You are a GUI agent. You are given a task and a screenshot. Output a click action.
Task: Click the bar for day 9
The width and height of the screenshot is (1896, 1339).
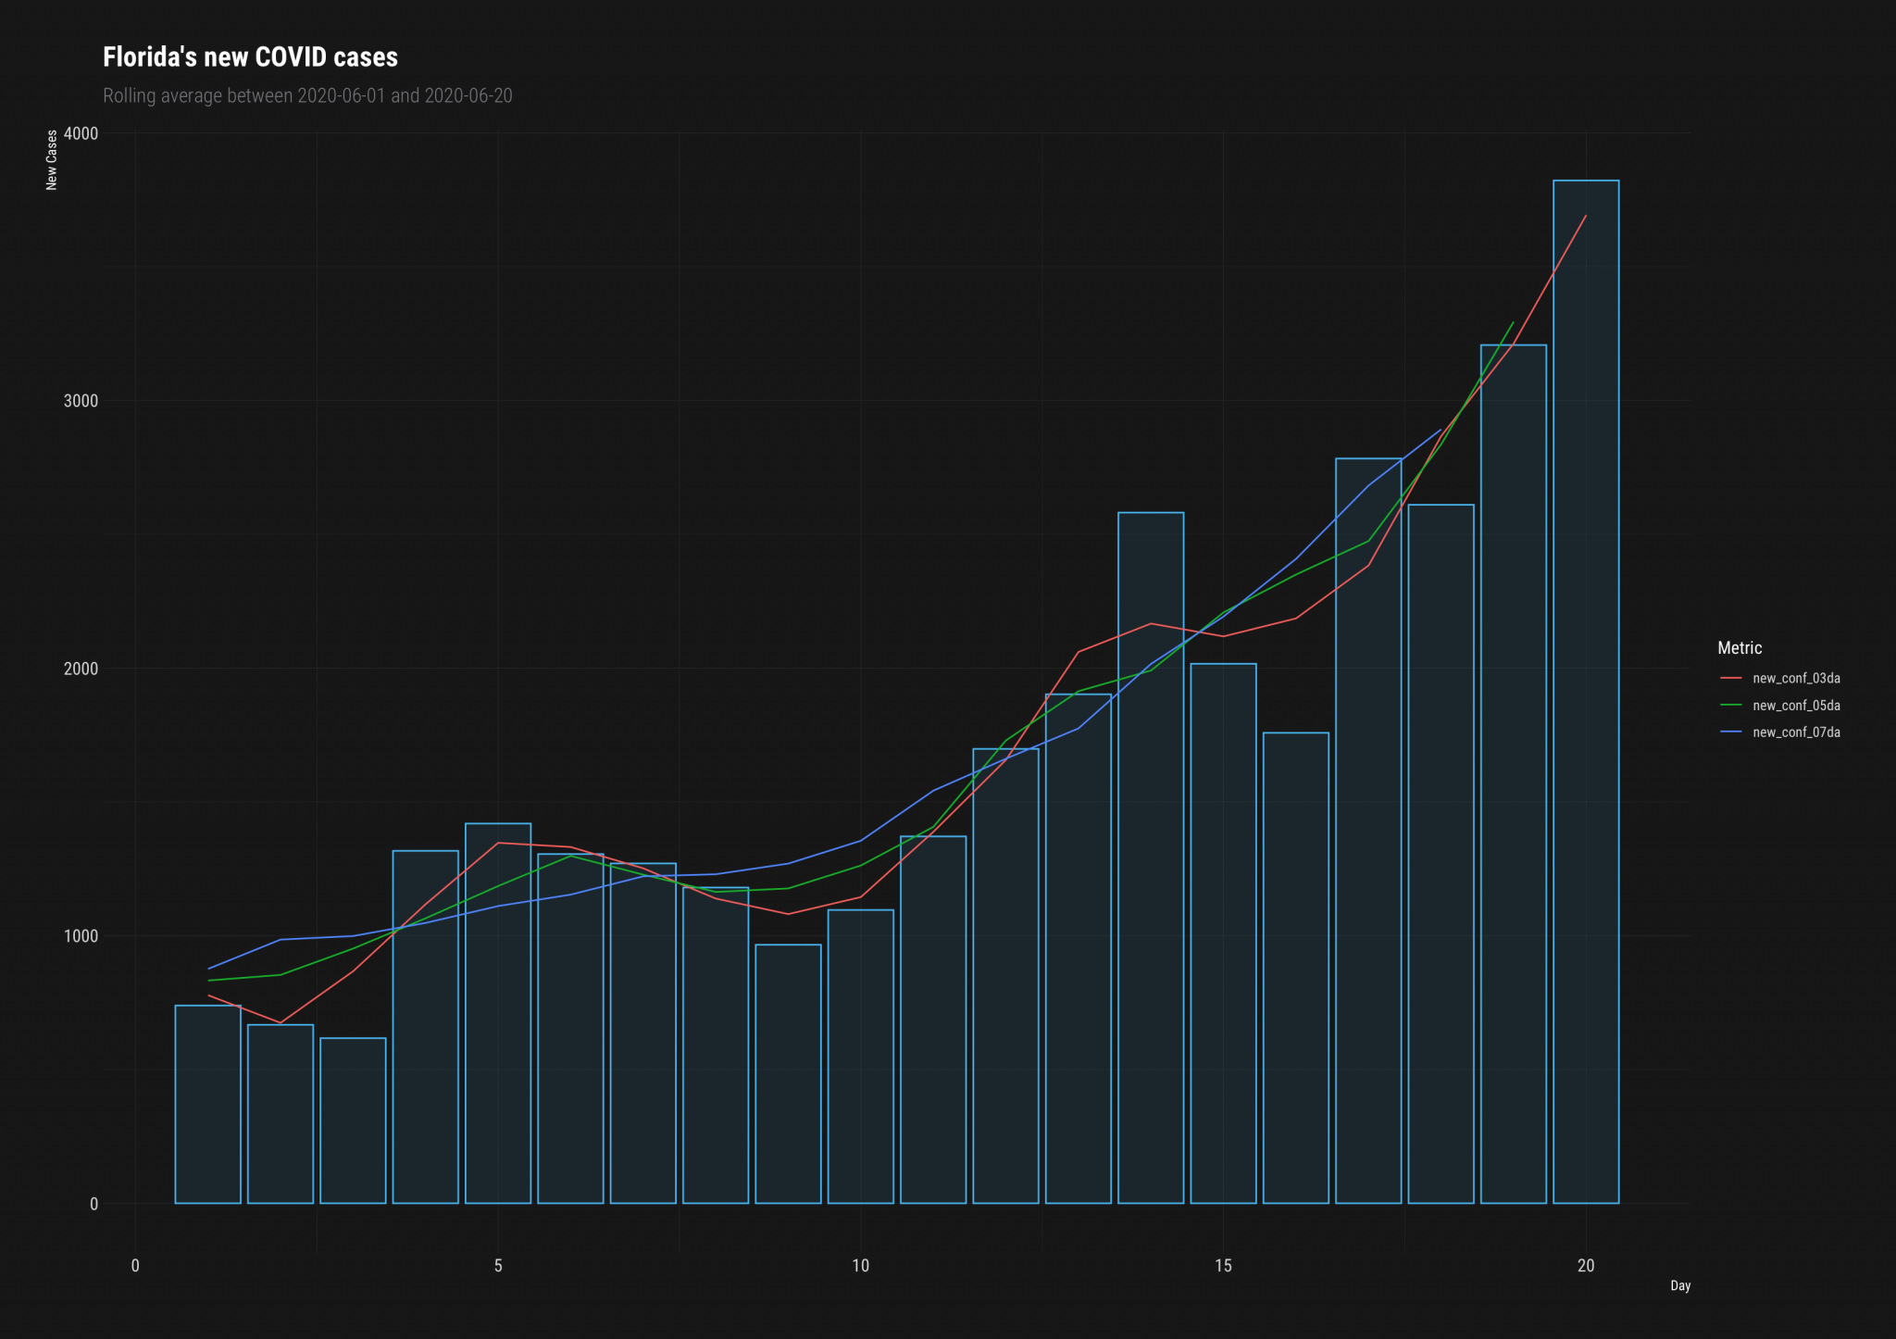[788, 1074]
